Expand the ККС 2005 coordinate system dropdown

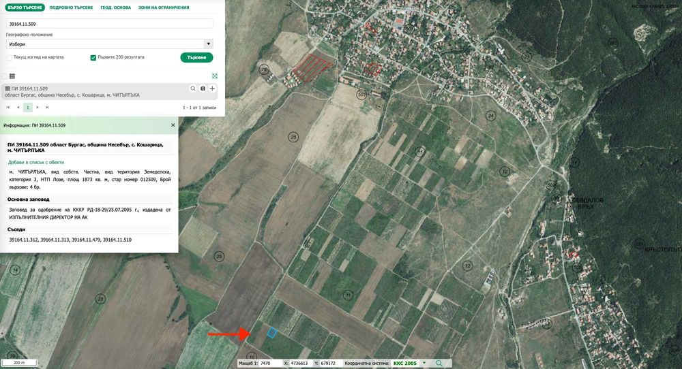coord(424,363)
